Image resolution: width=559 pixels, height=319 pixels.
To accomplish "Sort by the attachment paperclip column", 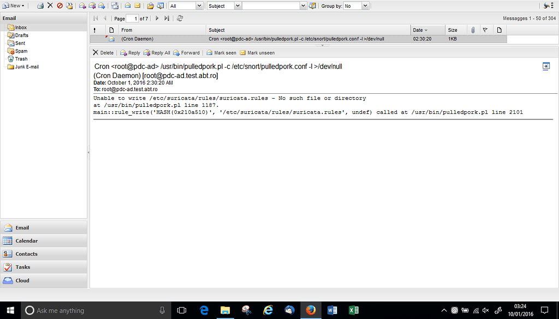I will 473,30.
